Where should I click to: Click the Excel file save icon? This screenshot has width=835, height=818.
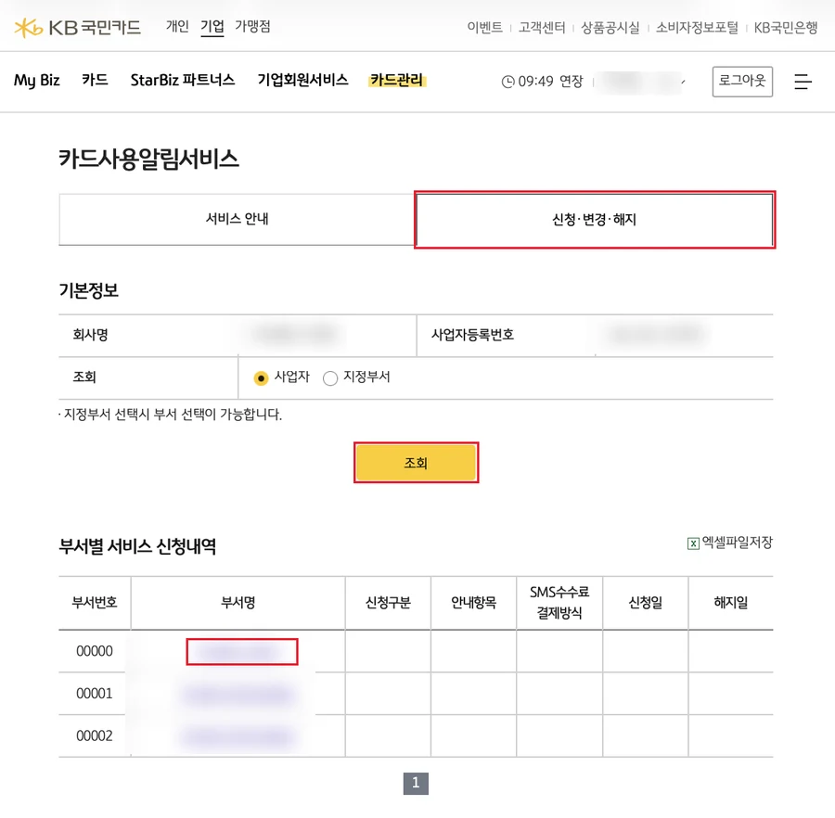point(693,543)
